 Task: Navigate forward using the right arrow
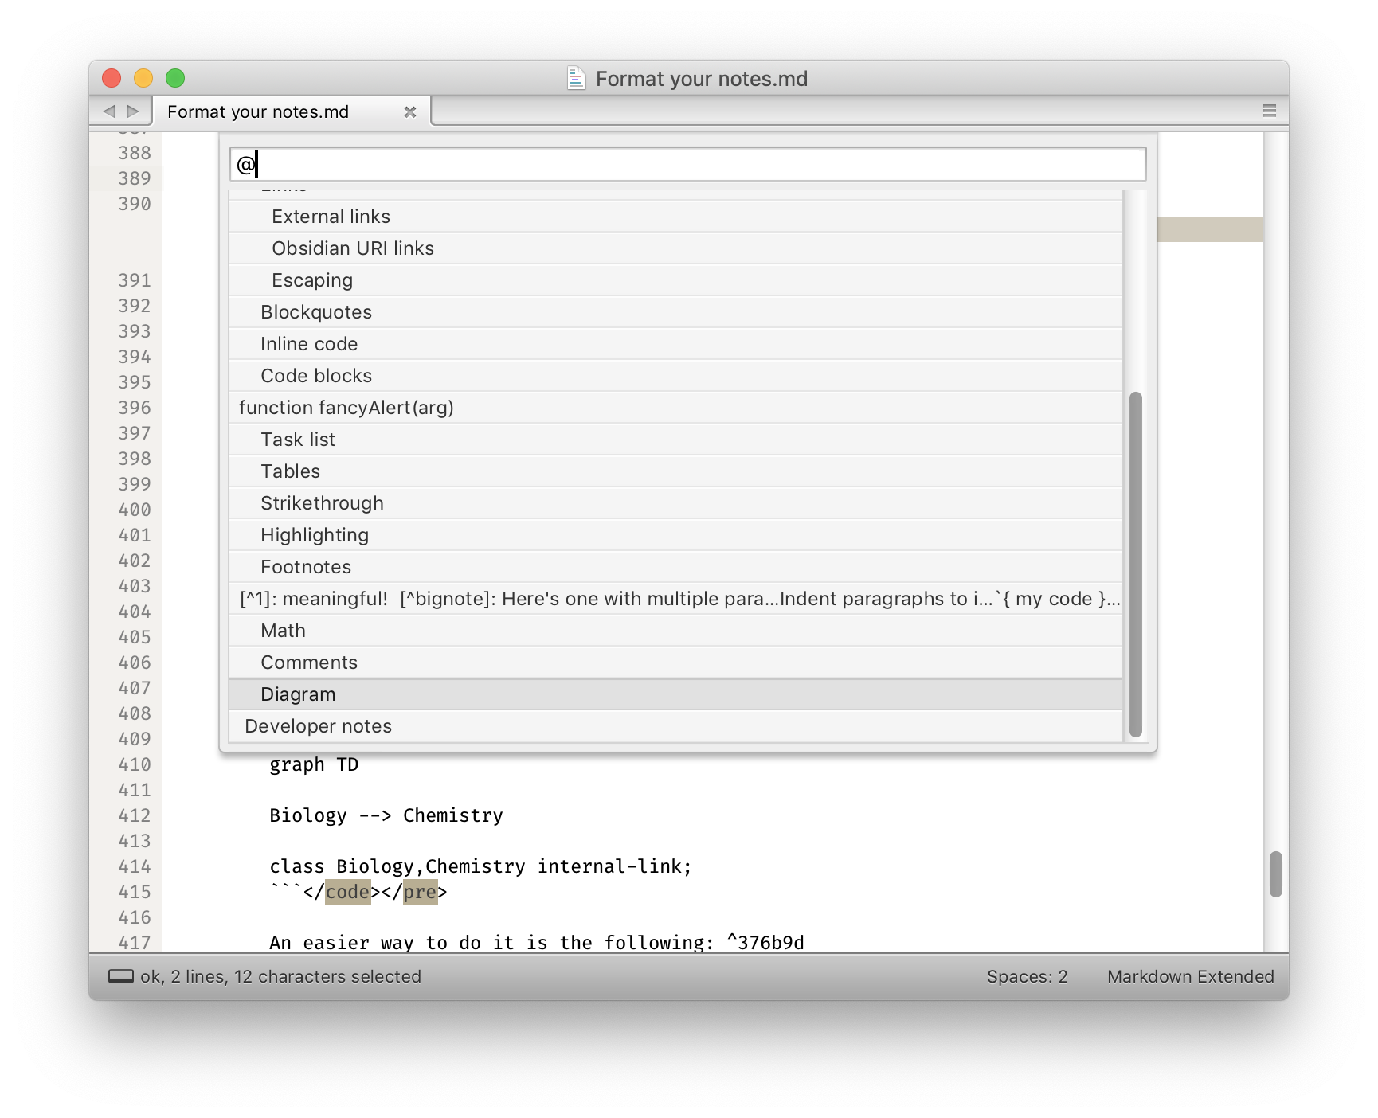tap(131, 111)
